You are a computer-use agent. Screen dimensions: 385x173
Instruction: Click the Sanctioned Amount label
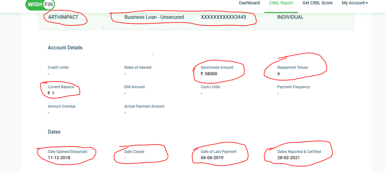coord(217,67)
